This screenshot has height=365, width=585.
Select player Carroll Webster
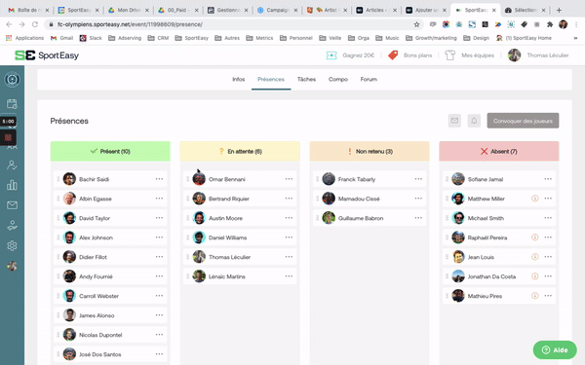point(110,296)
